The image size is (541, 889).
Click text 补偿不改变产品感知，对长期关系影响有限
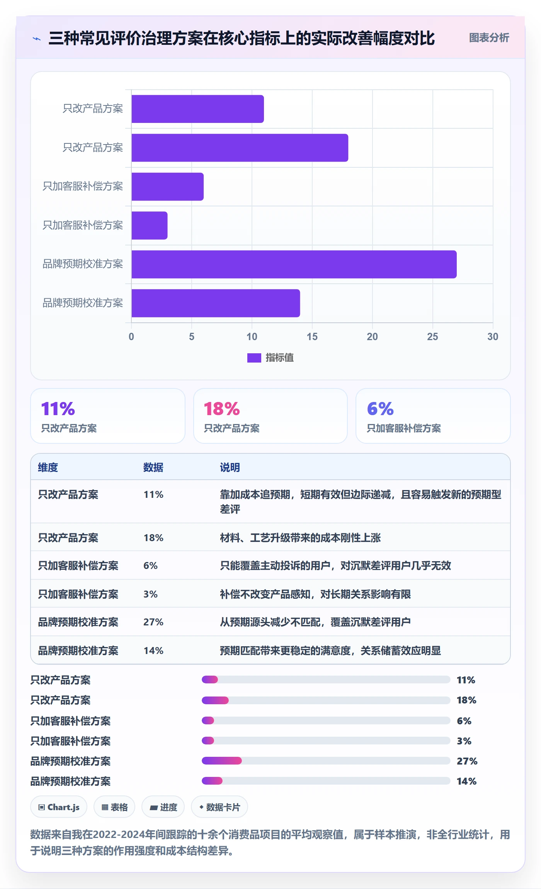[x=315, y=594]
